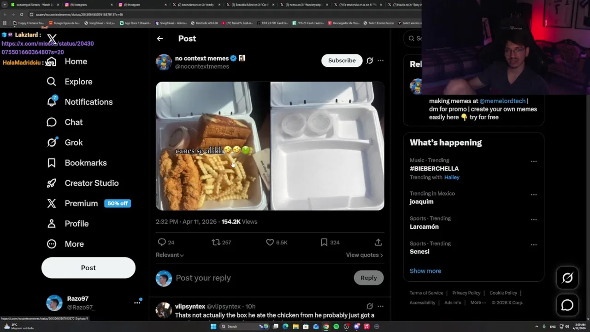The width and height of the screenshot is (590, 332).
Task: Open View quotes link
Action: 365,255
